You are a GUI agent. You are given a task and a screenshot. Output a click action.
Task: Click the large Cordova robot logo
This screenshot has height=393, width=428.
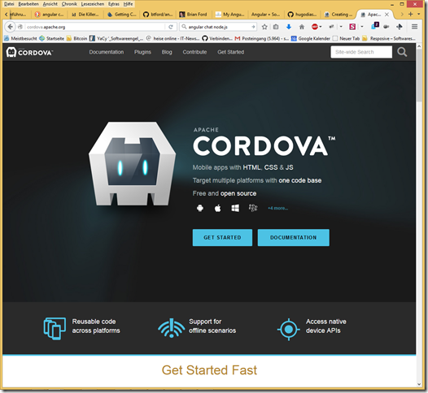(132, 164)
